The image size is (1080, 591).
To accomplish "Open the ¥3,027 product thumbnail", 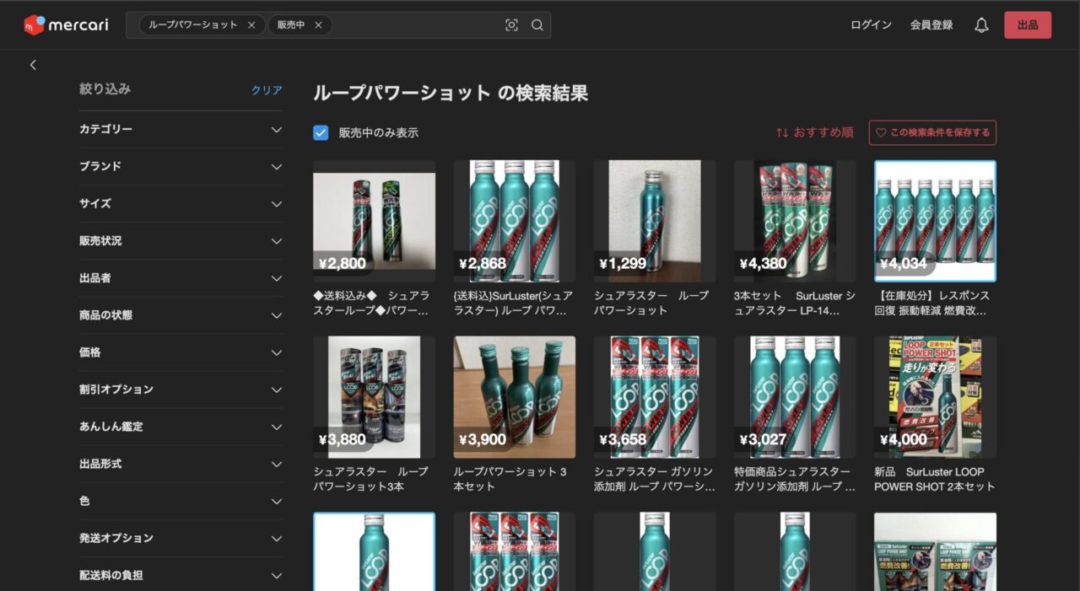I will tap(795, 397).
